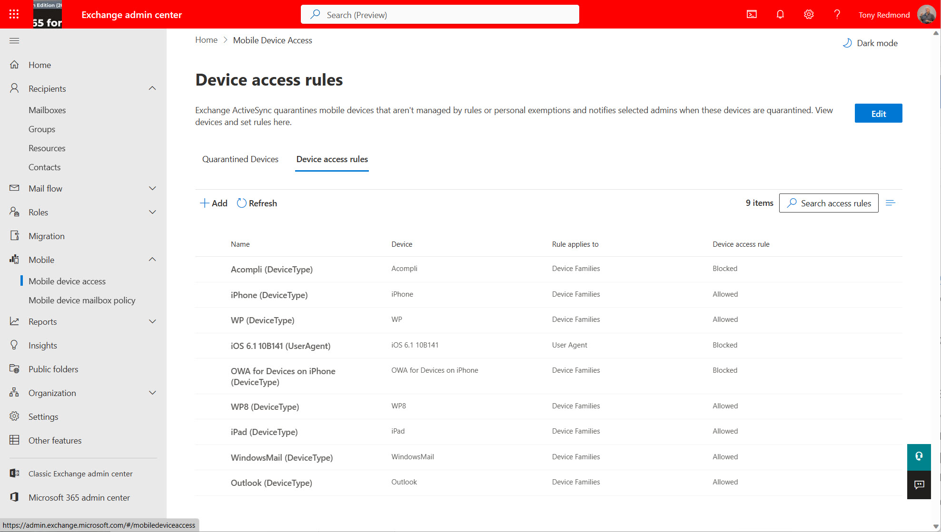Click the Home house icon in sidebar
The height and width of the screenshot is (532, 941).
14,65
